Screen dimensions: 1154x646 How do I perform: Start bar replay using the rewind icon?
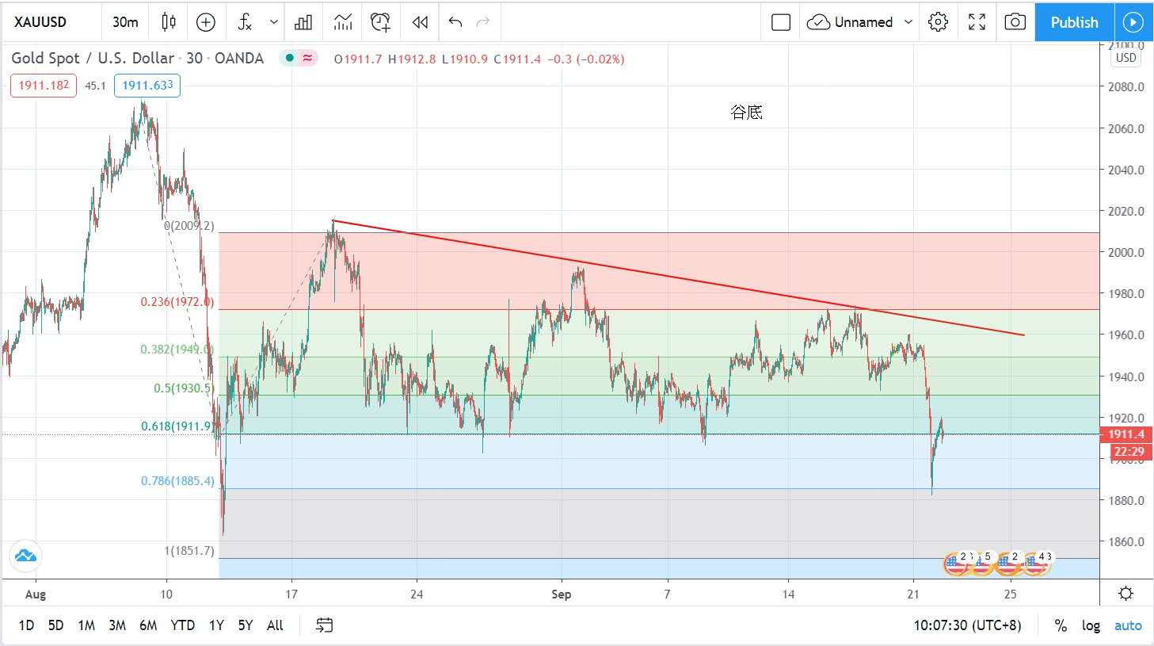(420, 22)
